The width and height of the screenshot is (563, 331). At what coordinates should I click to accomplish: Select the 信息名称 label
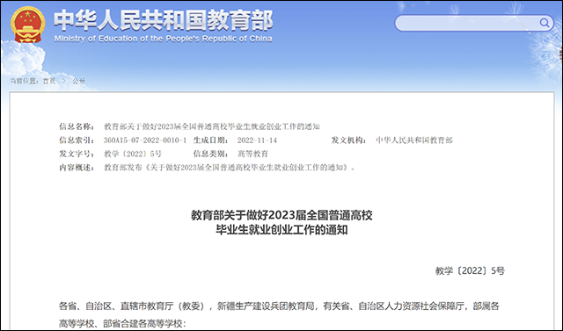[x=77, y=126]
